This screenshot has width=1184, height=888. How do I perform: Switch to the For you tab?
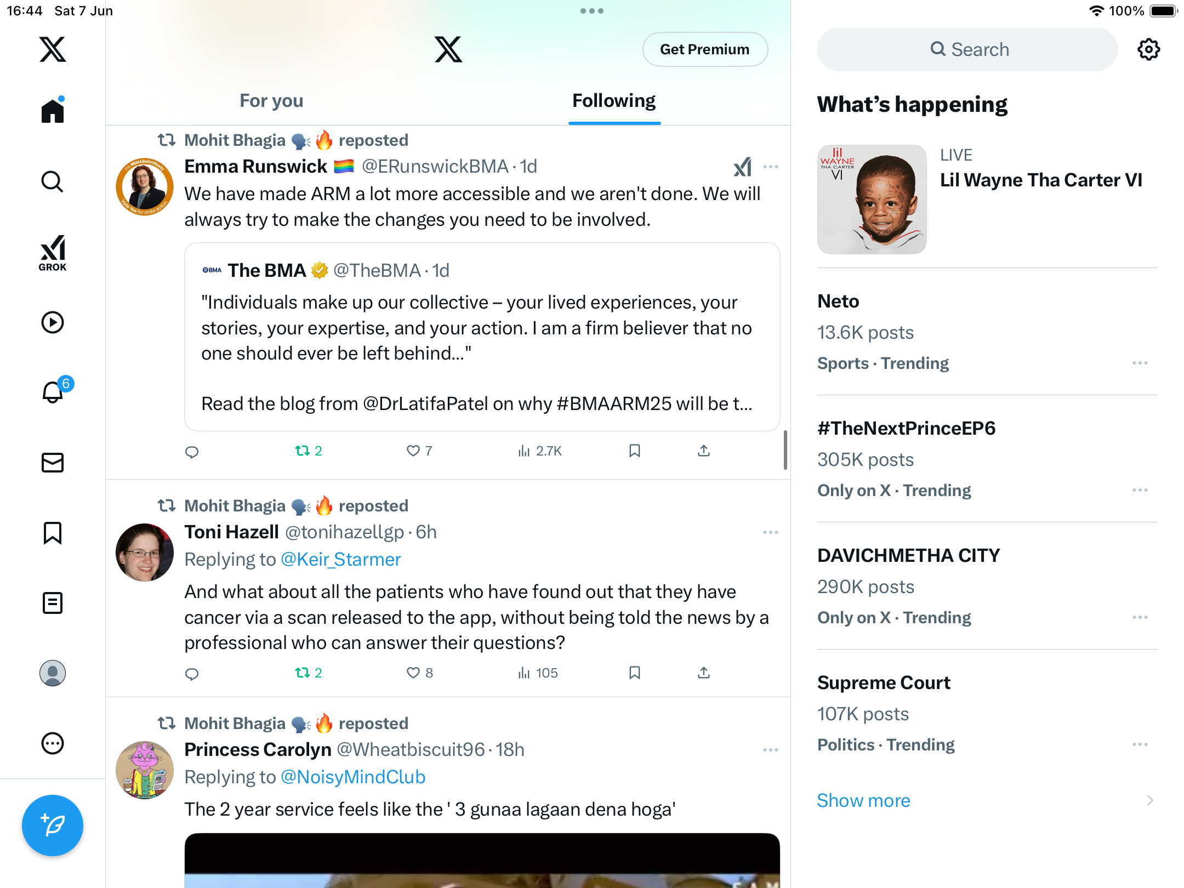coord(271,100)
